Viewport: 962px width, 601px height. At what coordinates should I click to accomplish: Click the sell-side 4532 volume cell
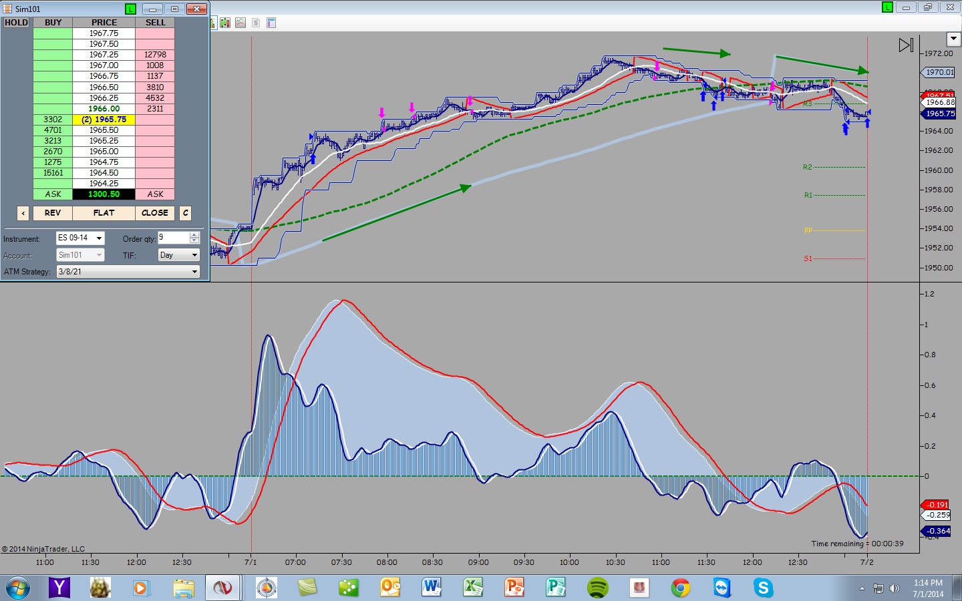[155, 98]
